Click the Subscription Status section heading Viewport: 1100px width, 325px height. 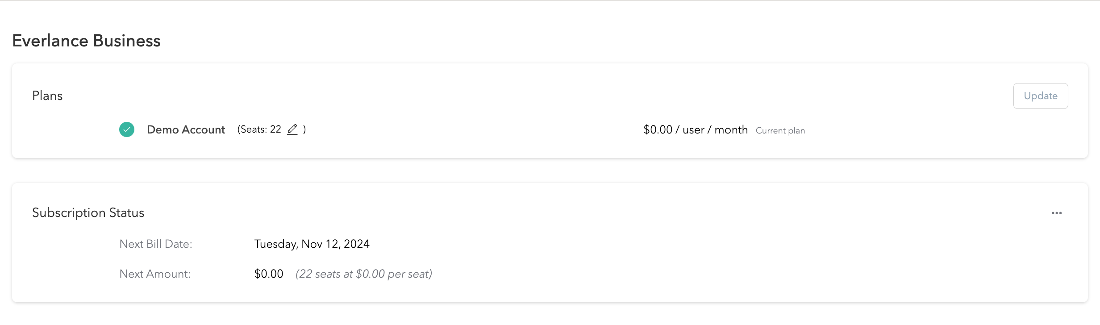point(88,213)
